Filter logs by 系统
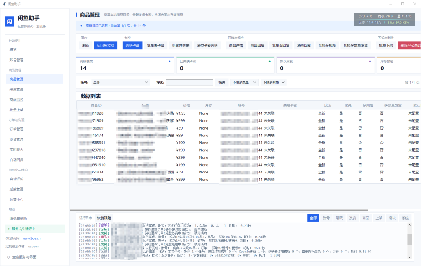421x266 pixels. (x=405, y=217)
